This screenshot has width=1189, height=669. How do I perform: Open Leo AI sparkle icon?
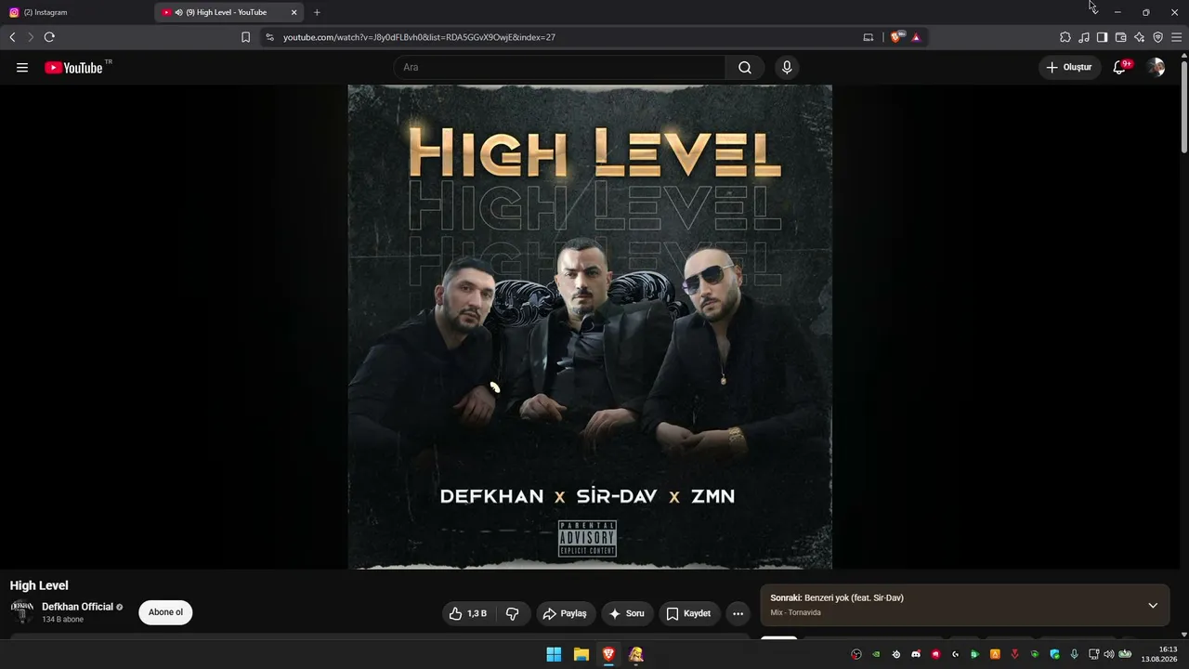(1139, 37)
